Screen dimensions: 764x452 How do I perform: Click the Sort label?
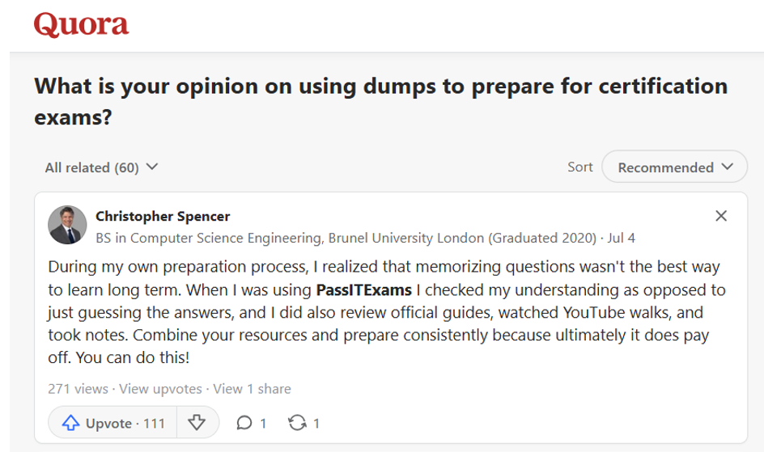580,167
